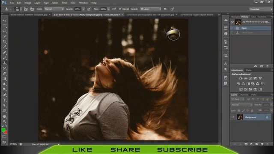Select the Gradient tool

coord(4,79)
